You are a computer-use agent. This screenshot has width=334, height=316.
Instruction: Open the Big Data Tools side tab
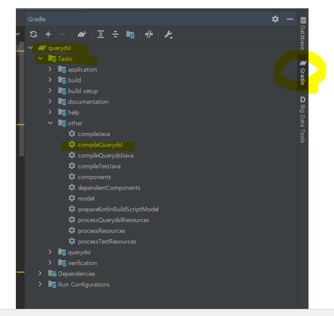click(x=303, y=120)
